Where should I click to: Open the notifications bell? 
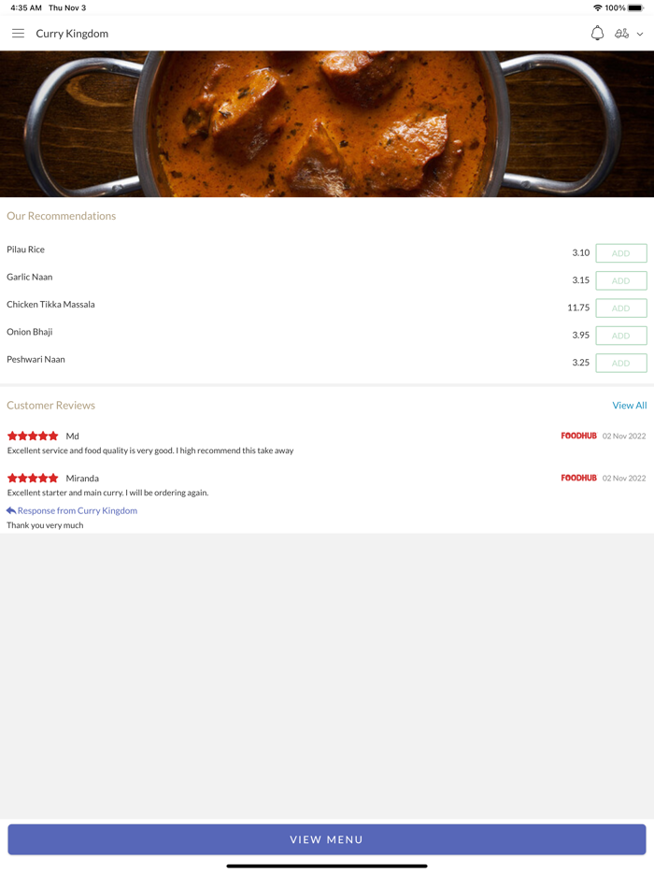click(597, 34)
